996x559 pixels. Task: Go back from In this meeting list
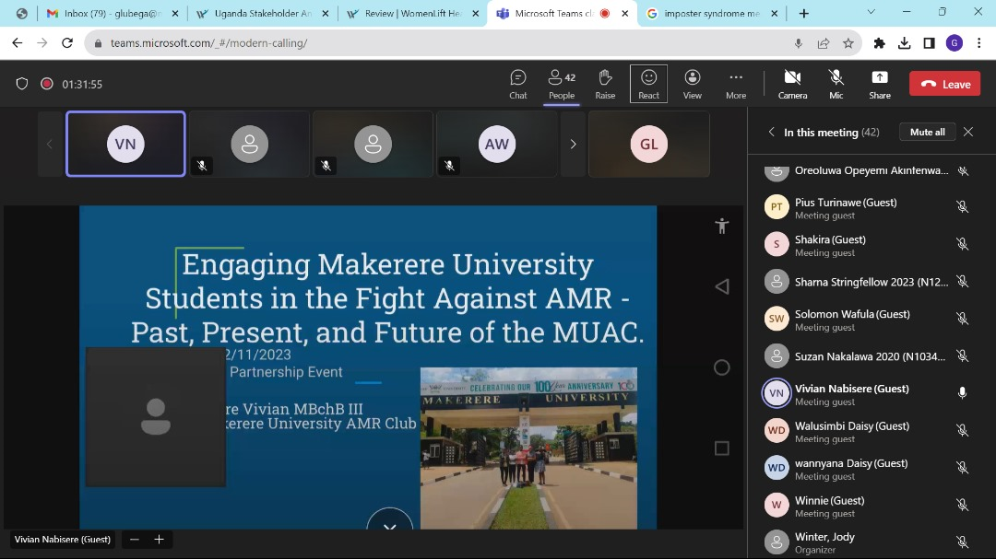771,132
